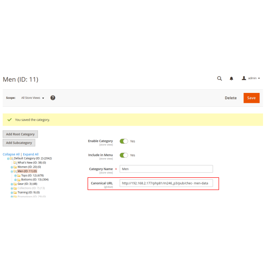
Task: Click the Add Subcategory button
Action: click(19, 143)
